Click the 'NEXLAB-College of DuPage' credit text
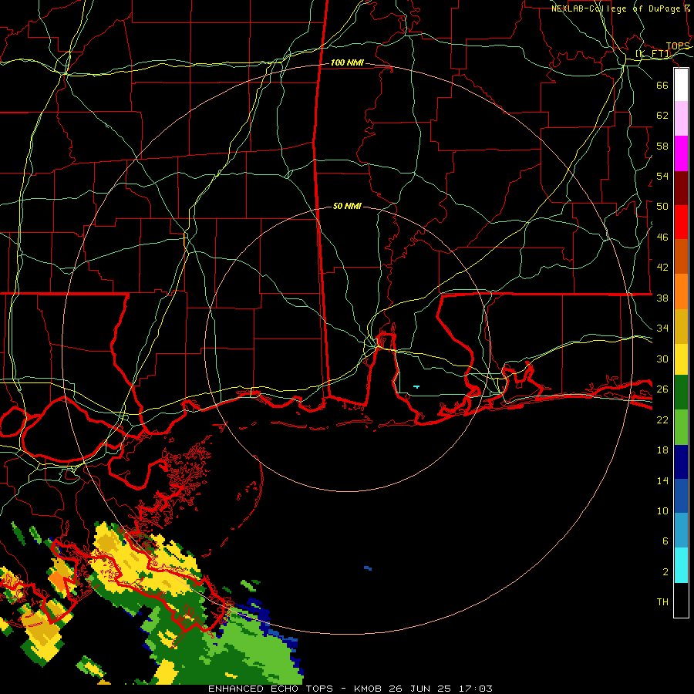 click(x=615, y=8)
